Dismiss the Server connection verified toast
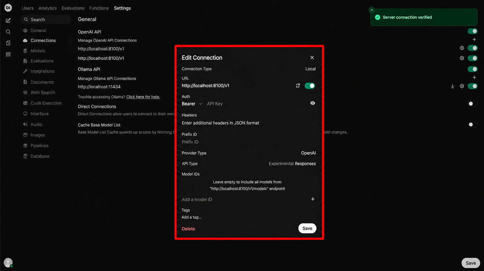This screenshot has width=484, height=271. 372,10
